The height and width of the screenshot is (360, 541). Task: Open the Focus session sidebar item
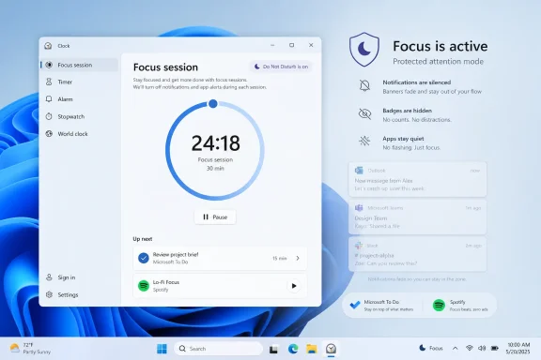pos(79,65)
